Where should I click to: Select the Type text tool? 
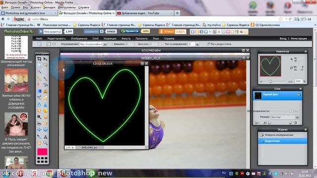(x=46, y=137)
